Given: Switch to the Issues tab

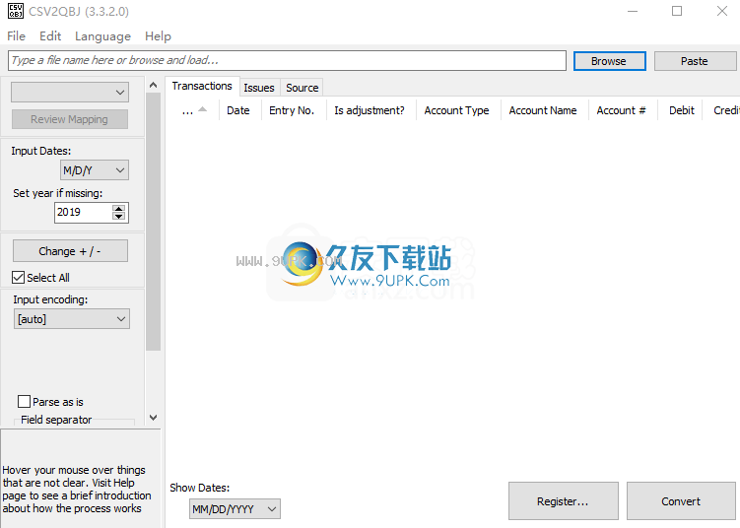Looking at the screenshot, I should click(259, 88).
